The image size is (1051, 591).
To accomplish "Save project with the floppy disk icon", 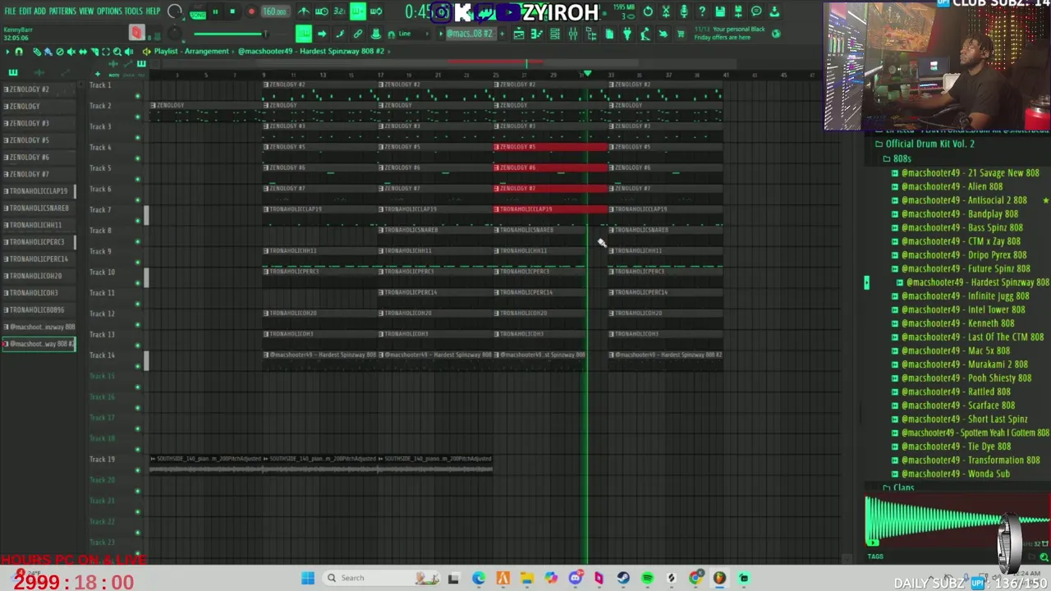I will [720, 11].
